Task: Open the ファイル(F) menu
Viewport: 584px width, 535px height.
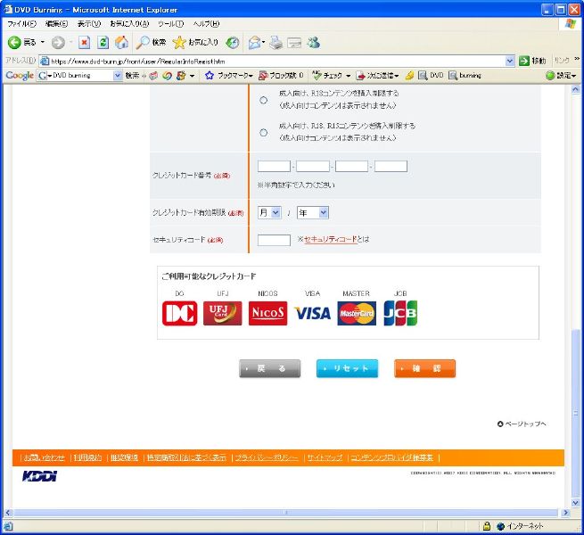Action: pos(21,24)
